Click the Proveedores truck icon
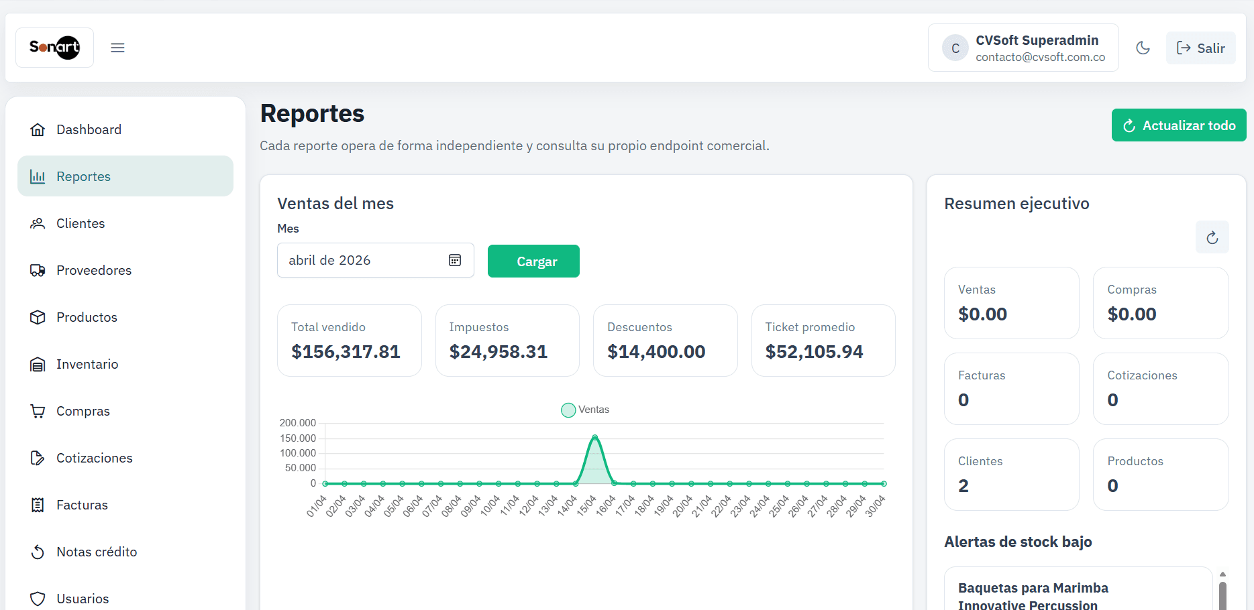This screenshot has width=1254, height=610. [38, 270]
